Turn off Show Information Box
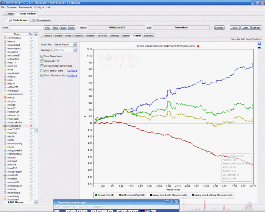Screen dimensions: 265x212 click(x=42, y=75)
